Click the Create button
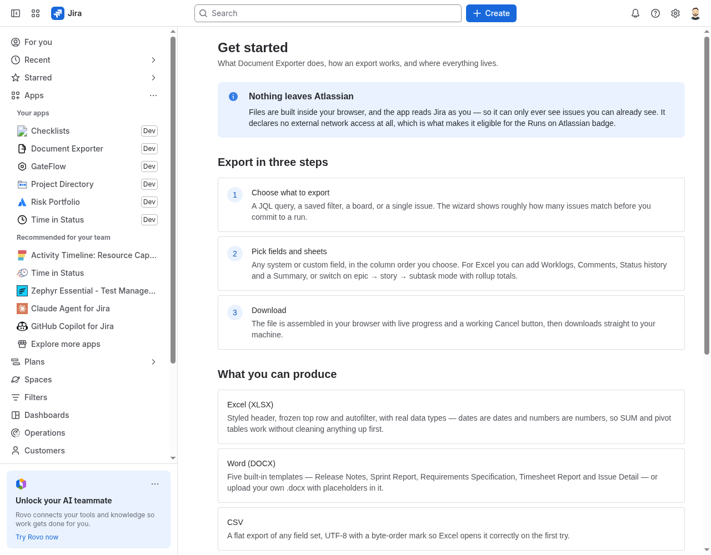Image resolution: width=711 pixels, height=555 pixels. [x=491, y=13]
